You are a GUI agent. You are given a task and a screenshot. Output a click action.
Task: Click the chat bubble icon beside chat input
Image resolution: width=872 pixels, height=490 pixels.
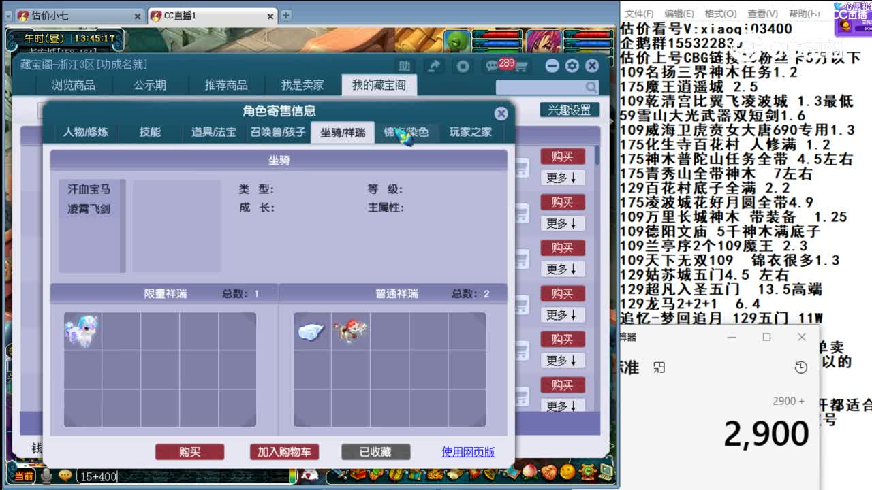point(65,476)
